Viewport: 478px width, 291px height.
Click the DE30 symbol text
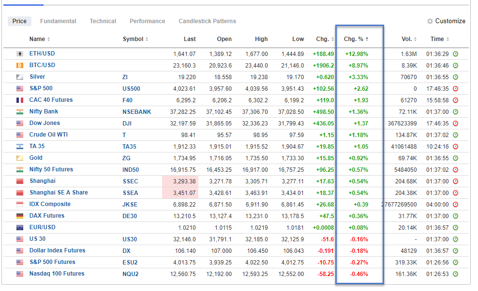point(130,216)
